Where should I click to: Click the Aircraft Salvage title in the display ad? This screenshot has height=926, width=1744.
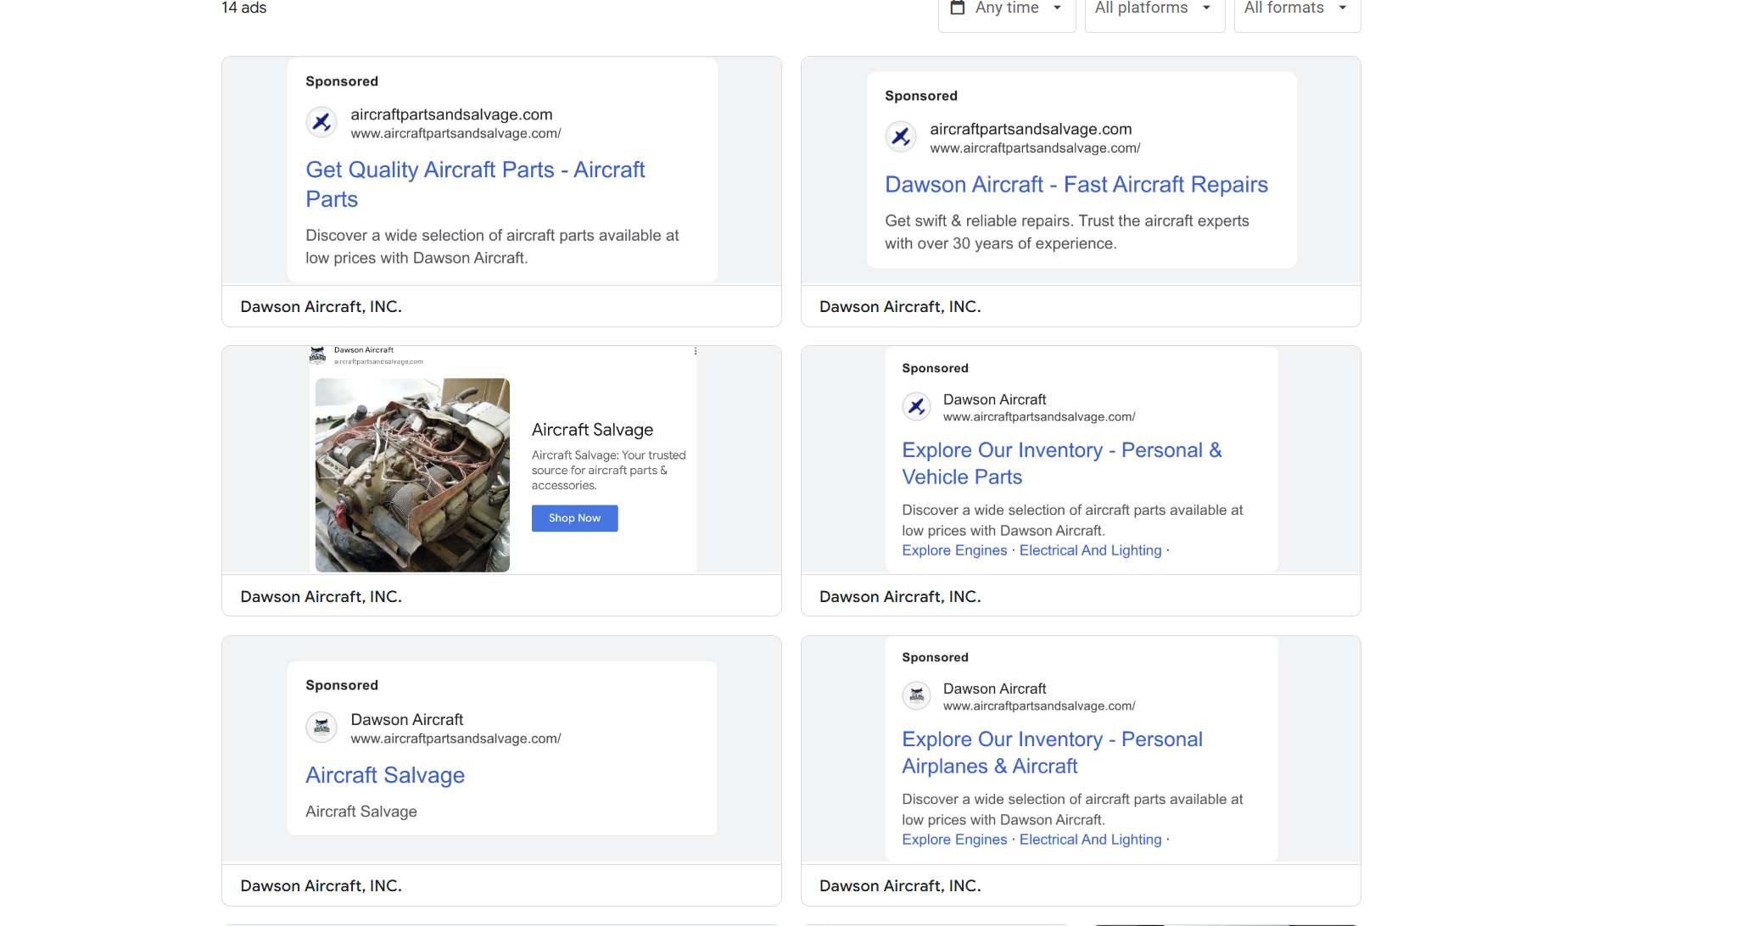(x=592, y=430)
